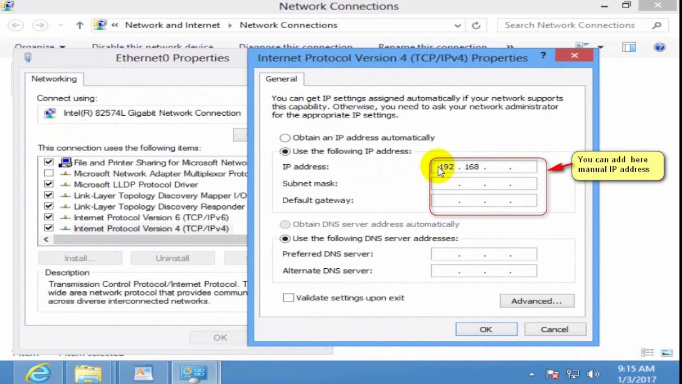Screen dimensions: 682x384
Task: Select Microsoft LLDP Protocol Driver item
Action: coord(136,185)
